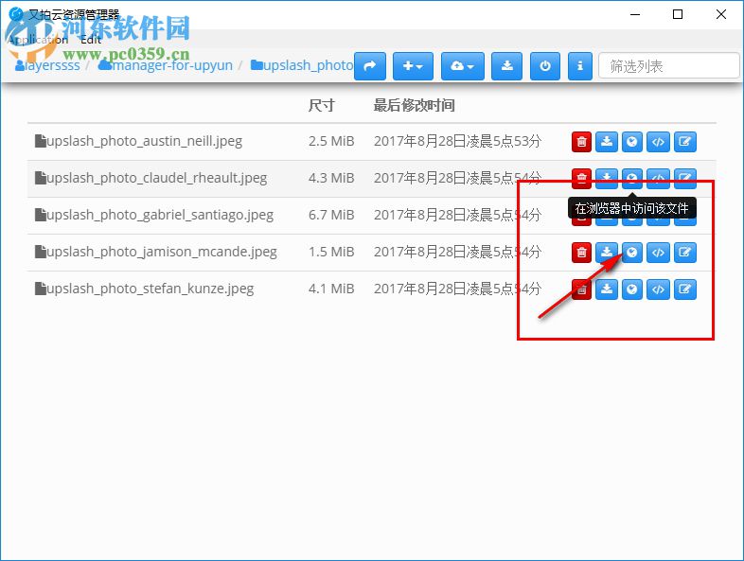Viewport: 744px width, 561px height.
Task: Download upslash_photo_austin_neill.jpeg via row icon
Action: [607, 141]
